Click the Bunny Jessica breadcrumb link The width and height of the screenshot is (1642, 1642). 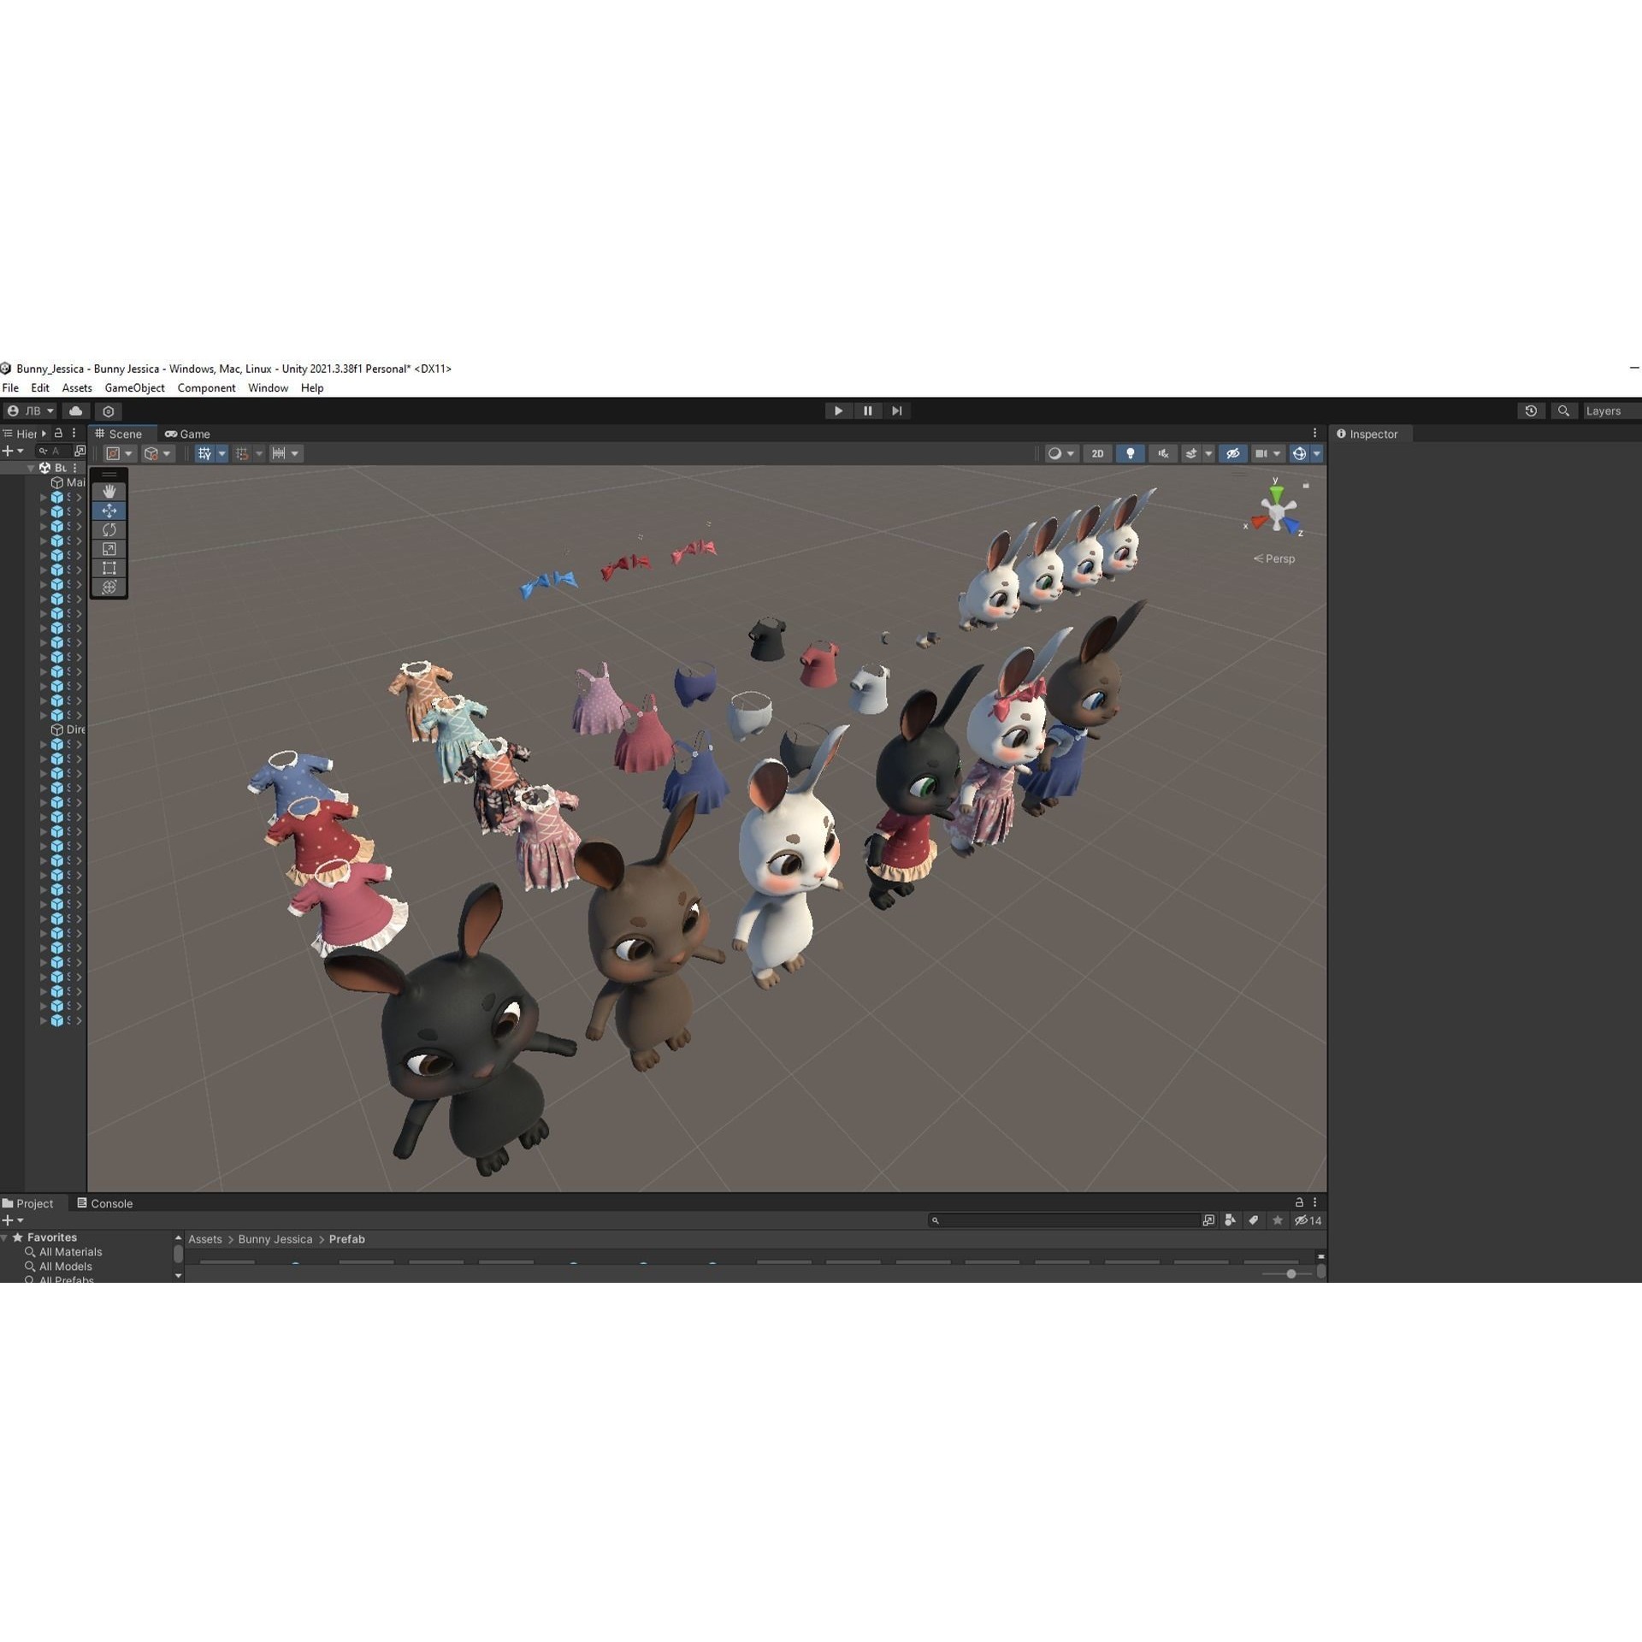pyautogui.click(x=275, y=1238)
